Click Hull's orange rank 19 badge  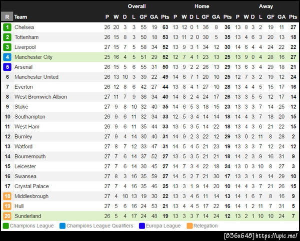7,206
